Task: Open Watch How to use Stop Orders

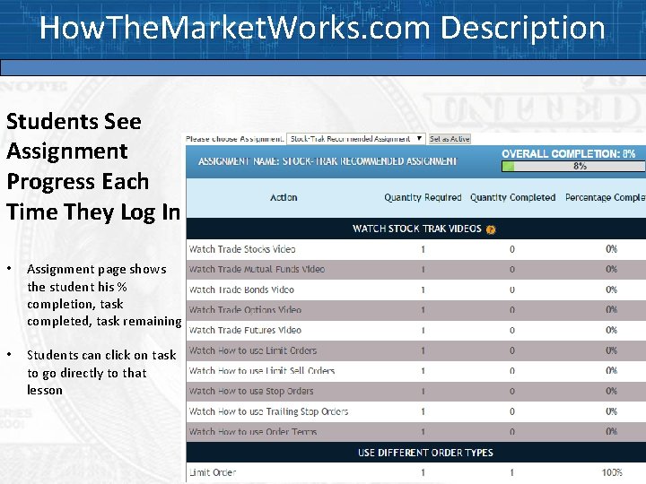Action: (251, 391)
